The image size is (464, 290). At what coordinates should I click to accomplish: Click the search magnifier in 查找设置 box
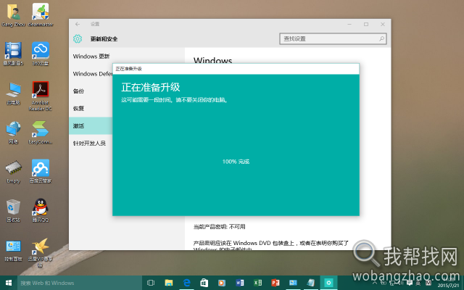coord(381,38)
